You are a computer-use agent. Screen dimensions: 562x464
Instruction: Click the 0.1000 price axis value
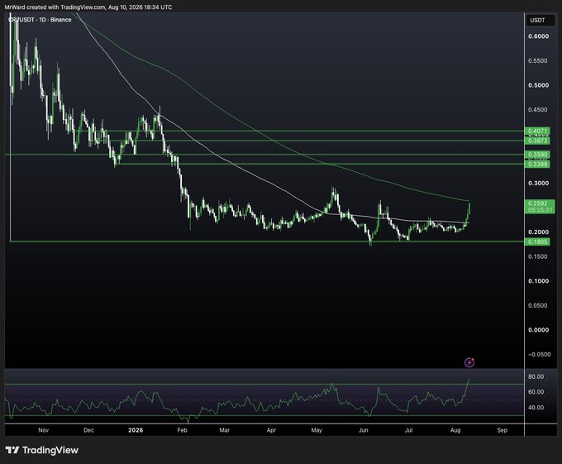538,280
